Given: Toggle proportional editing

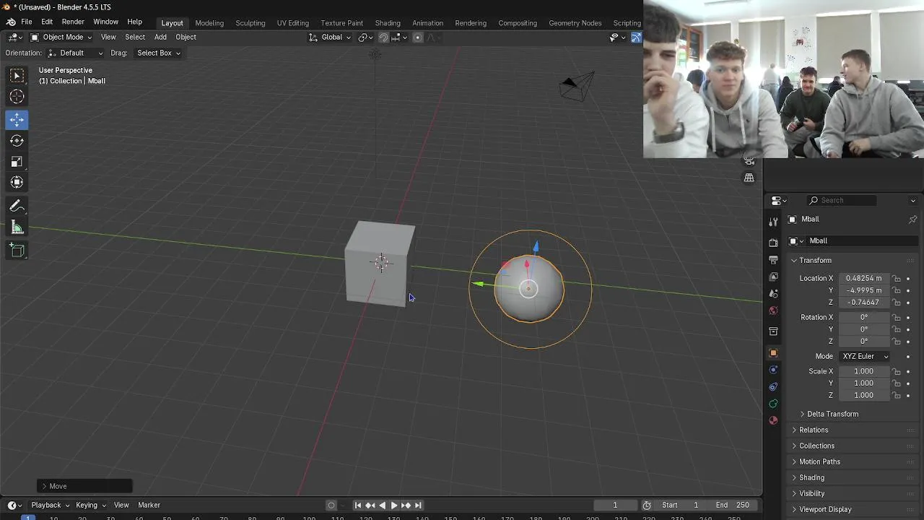Looking at the screenshot, I should (x=417, y=38).
